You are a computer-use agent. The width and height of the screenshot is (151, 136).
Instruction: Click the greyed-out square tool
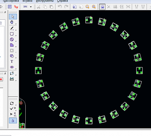[12, 50]
